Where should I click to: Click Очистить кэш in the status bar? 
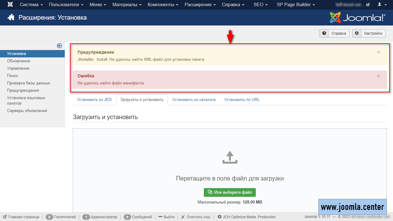[x=196, y=217]
